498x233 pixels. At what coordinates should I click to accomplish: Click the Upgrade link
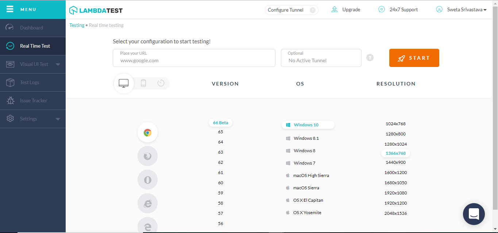[346, 10]
